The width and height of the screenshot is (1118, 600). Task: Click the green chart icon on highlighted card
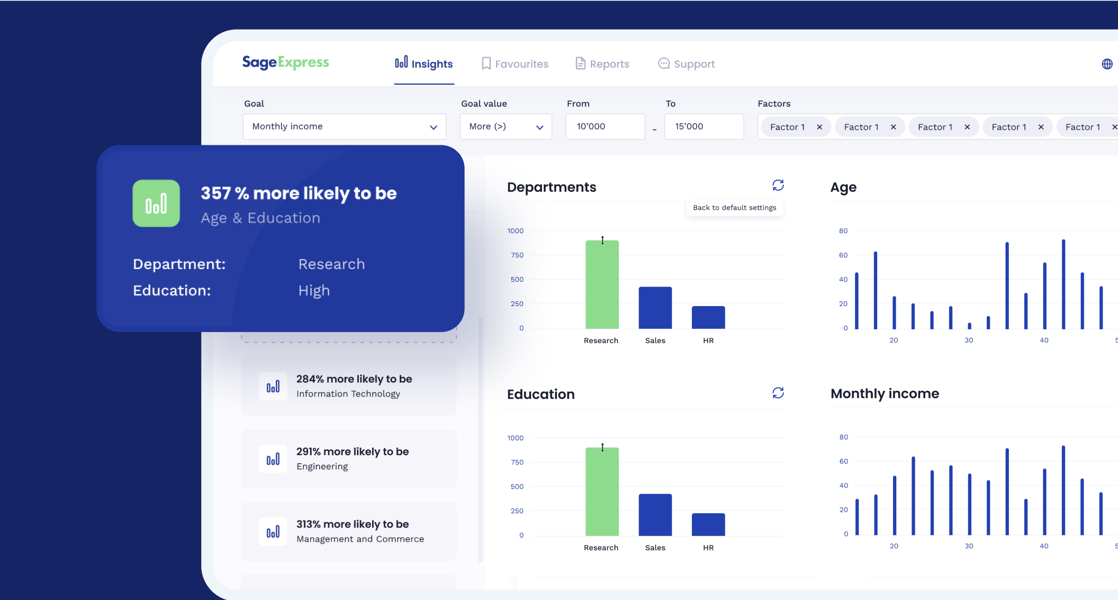(x=156, y=204)
